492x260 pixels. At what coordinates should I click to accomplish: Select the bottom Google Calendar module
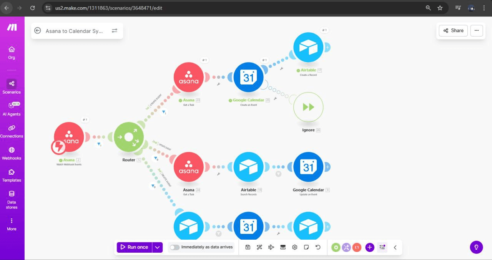coord(249,227)
